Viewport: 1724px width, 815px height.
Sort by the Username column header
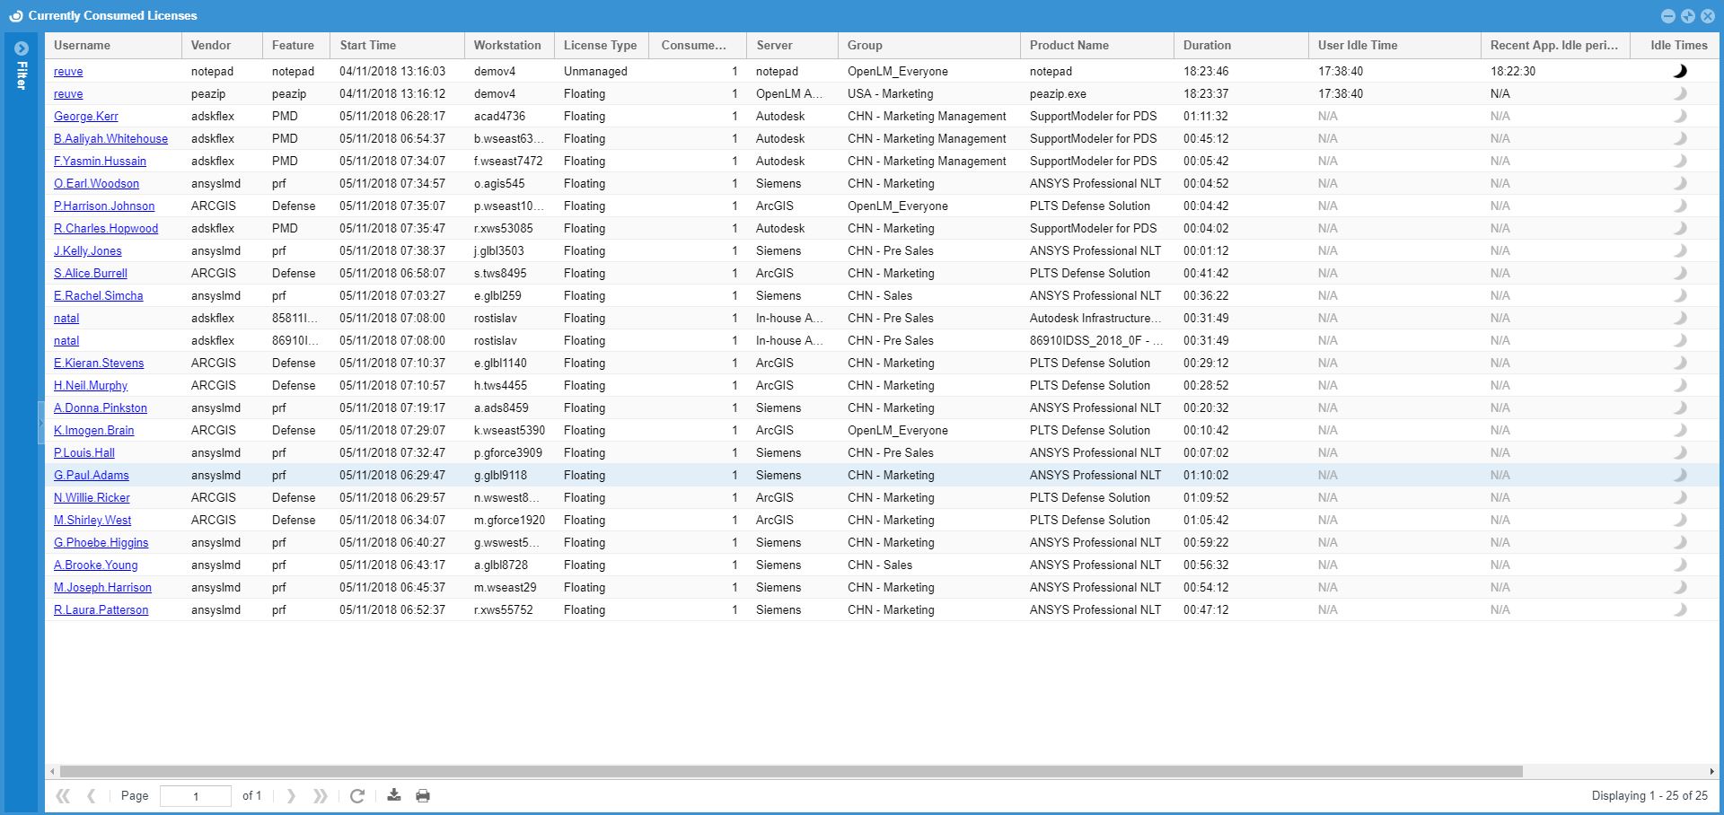83,45
